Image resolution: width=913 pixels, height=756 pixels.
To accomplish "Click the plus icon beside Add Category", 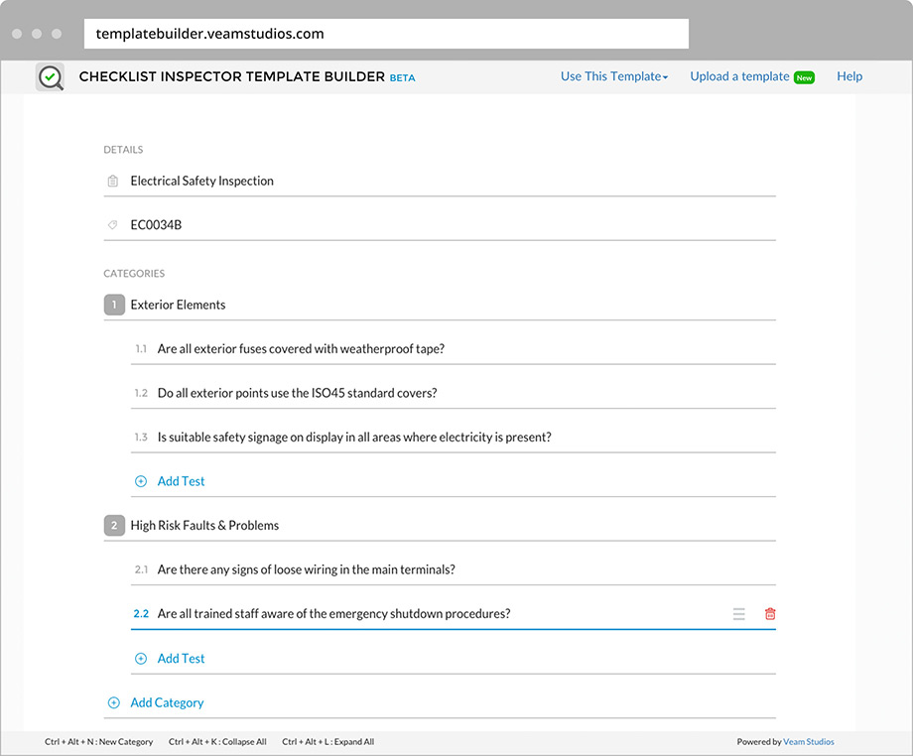I will 113,702.
